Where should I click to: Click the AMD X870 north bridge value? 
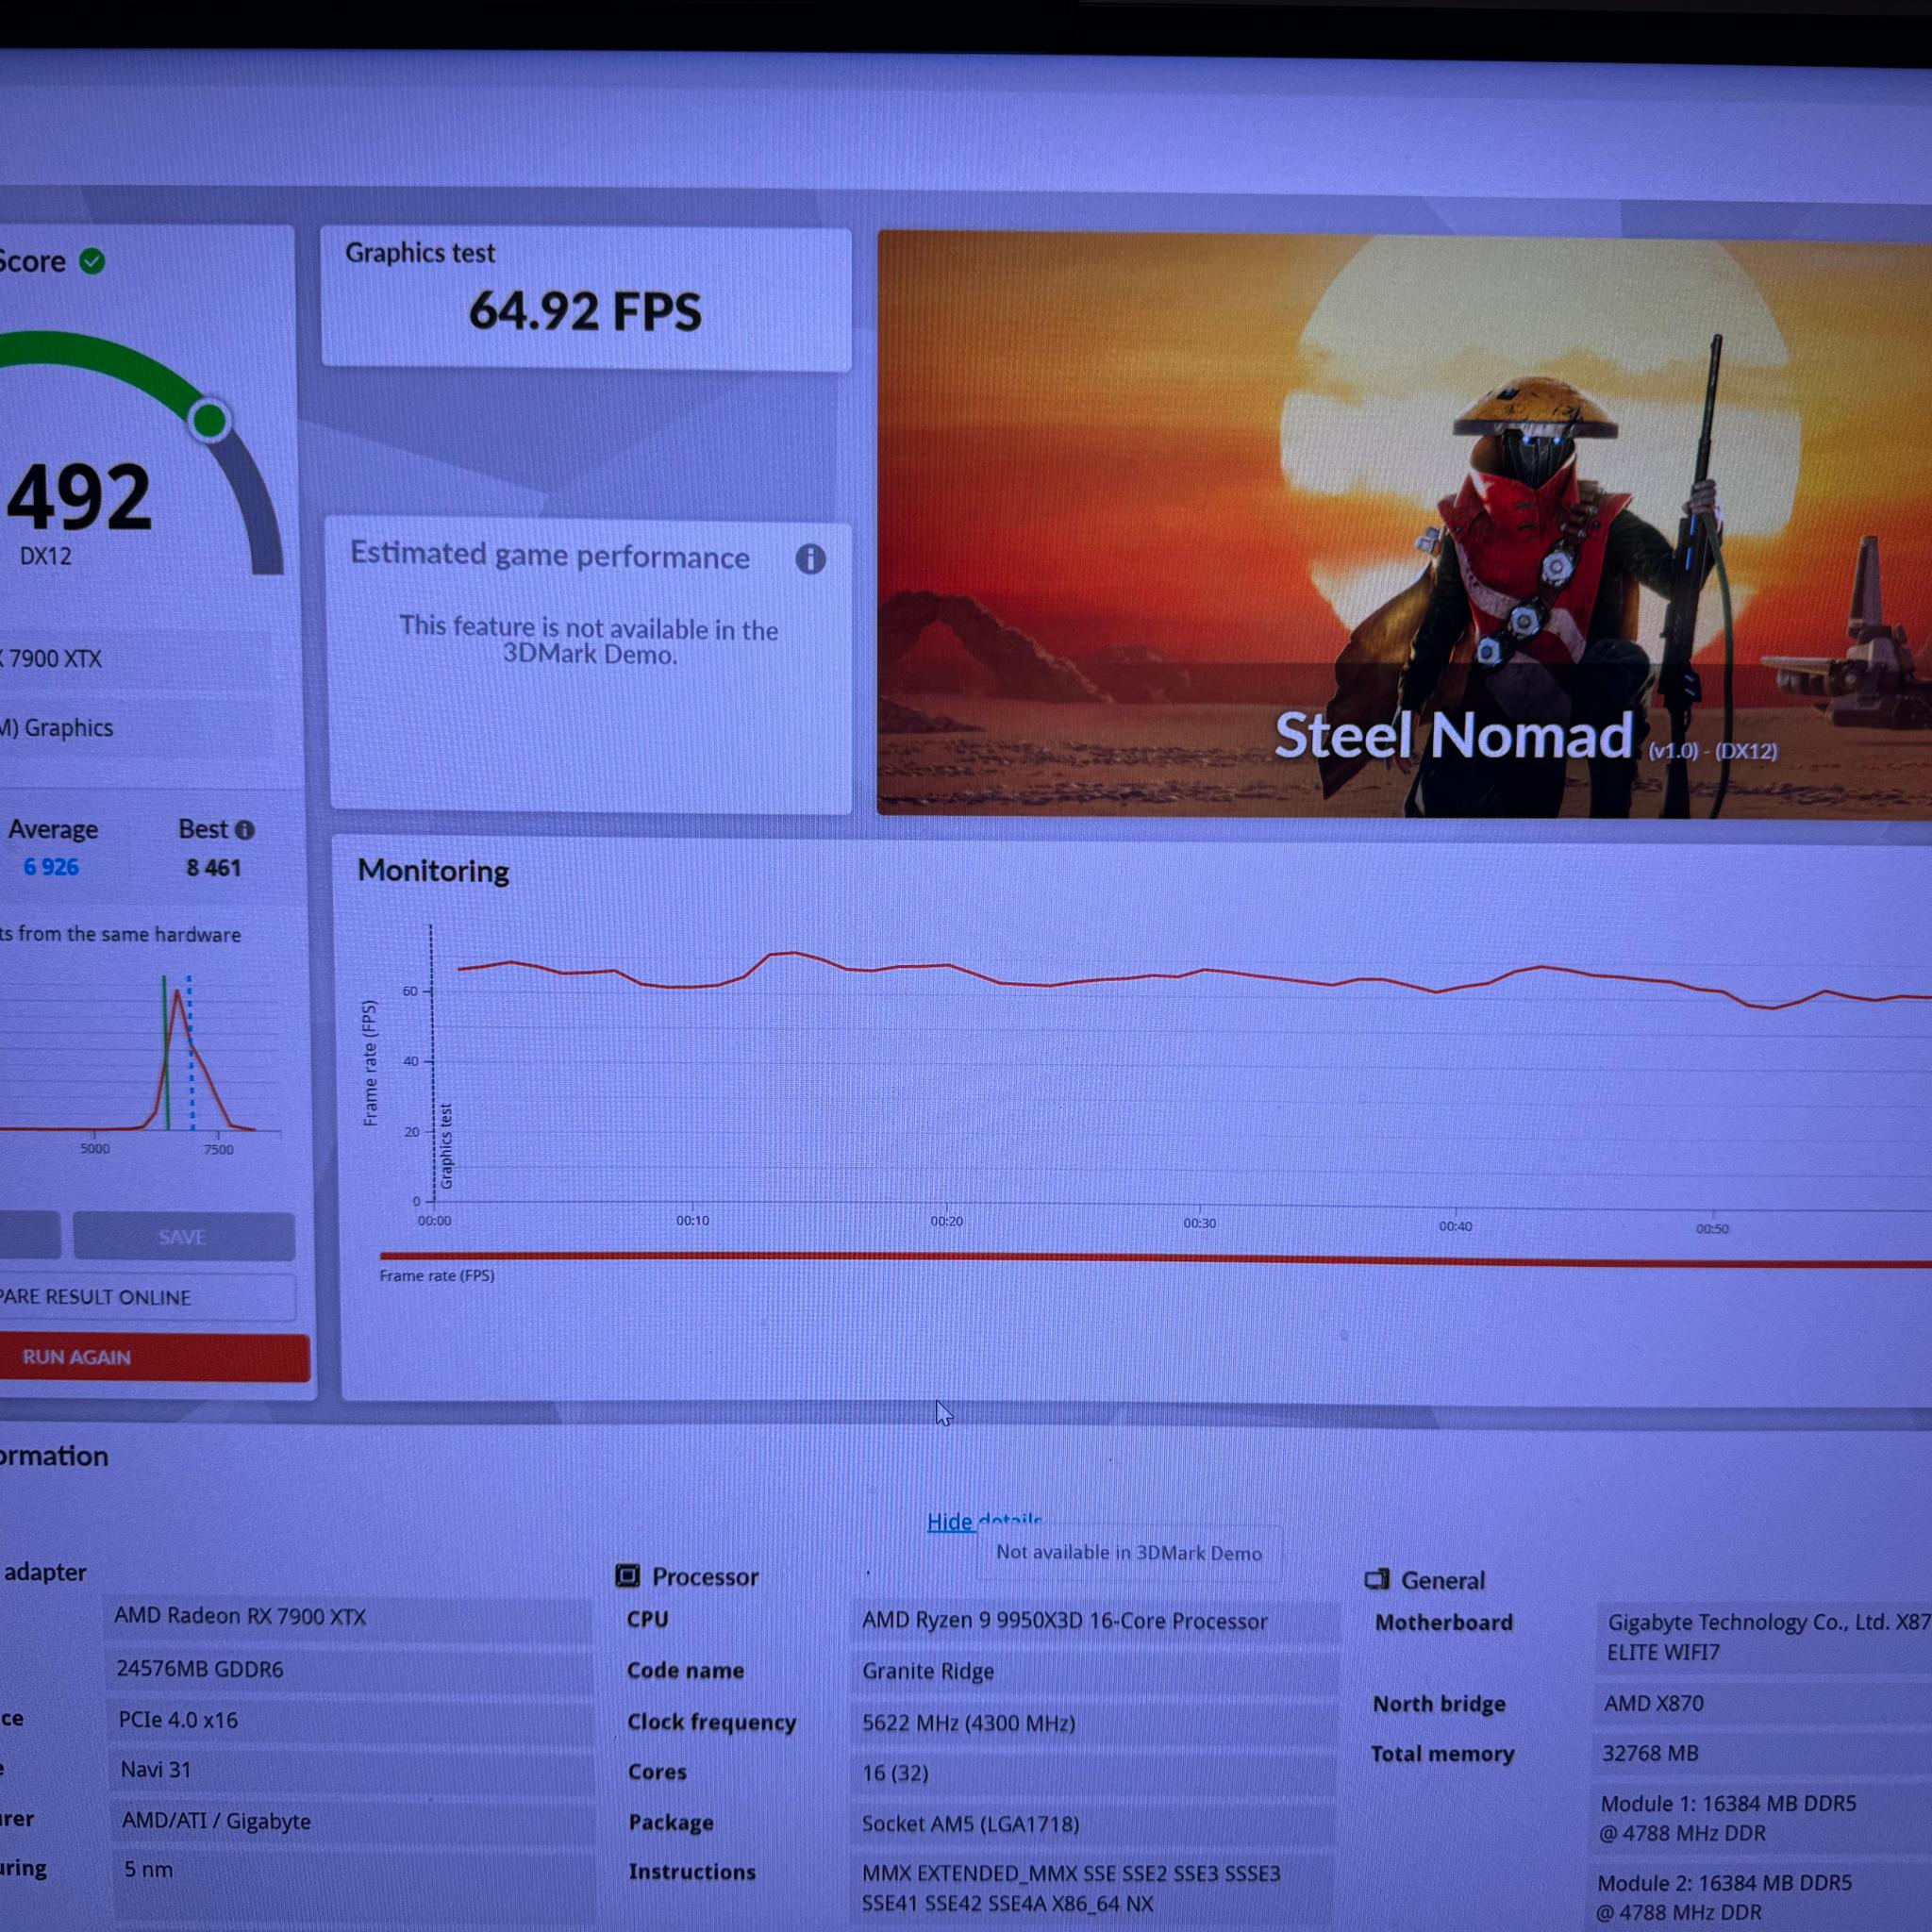pyautogui.click(x=1762, y=1703)
